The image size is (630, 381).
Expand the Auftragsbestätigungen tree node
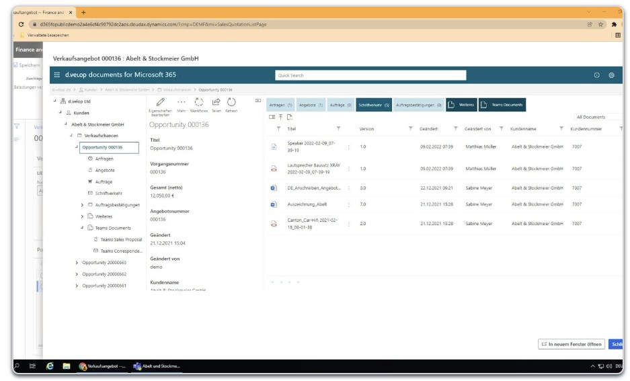pyautogui.click(x=83, y=205)
